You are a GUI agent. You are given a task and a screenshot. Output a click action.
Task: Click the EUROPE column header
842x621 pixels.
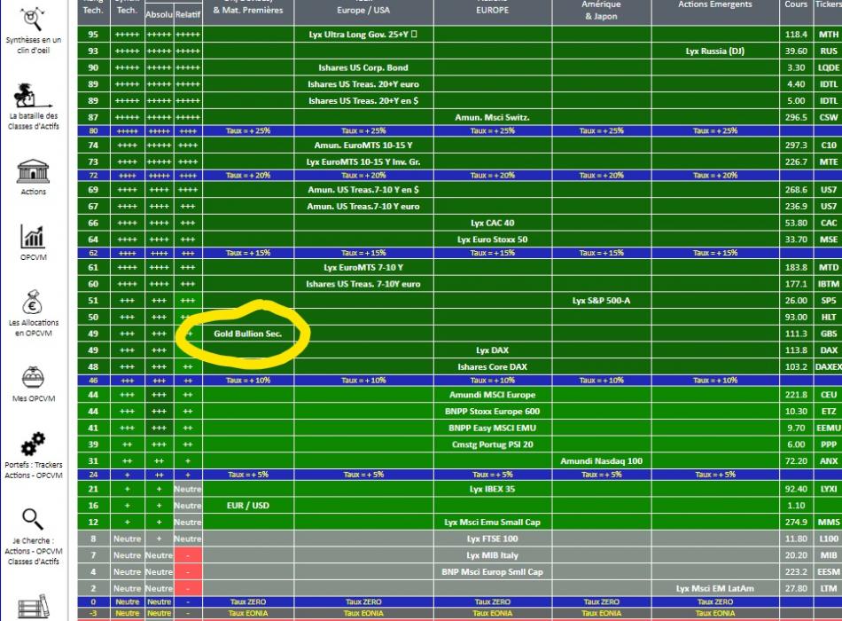(x=493, y=11)
